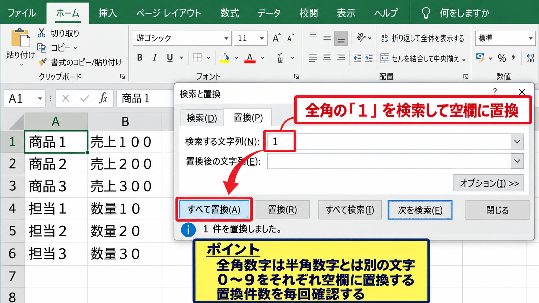Open the font name dropdown (游ゴシック)
539x303 pixels.
click(226, 38)
